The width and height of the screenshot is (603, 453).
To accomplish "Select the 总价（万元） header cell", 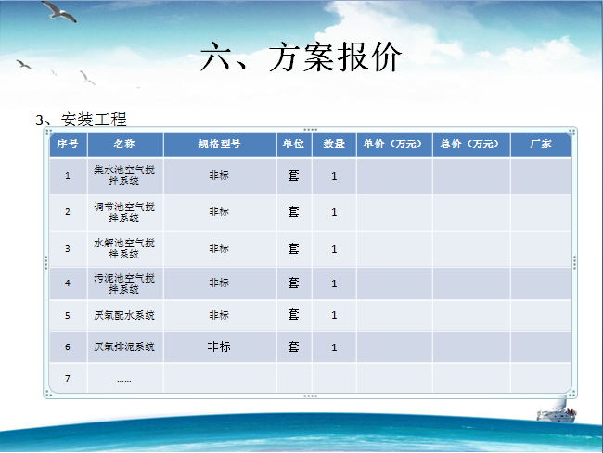I will tap(471, 145).
